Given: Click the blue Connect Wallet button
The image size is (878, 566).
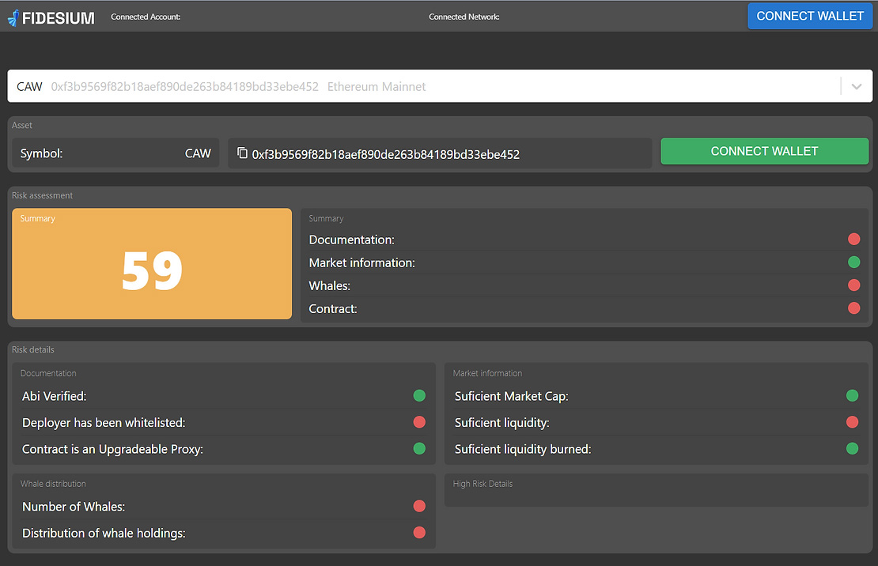Looking at the screenshot, I should pos(810,16).
